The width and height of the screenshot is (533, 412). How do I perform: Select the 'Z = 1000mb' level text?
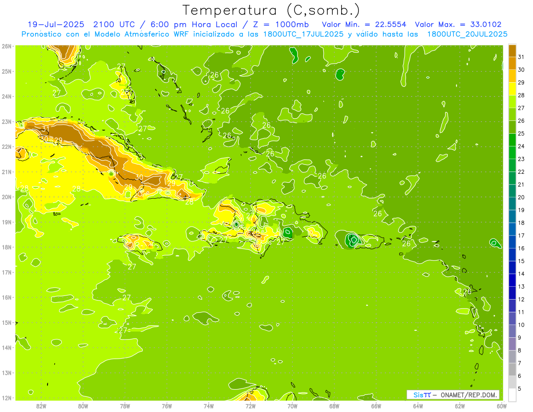pyautogui.click(x=280, y=24)
